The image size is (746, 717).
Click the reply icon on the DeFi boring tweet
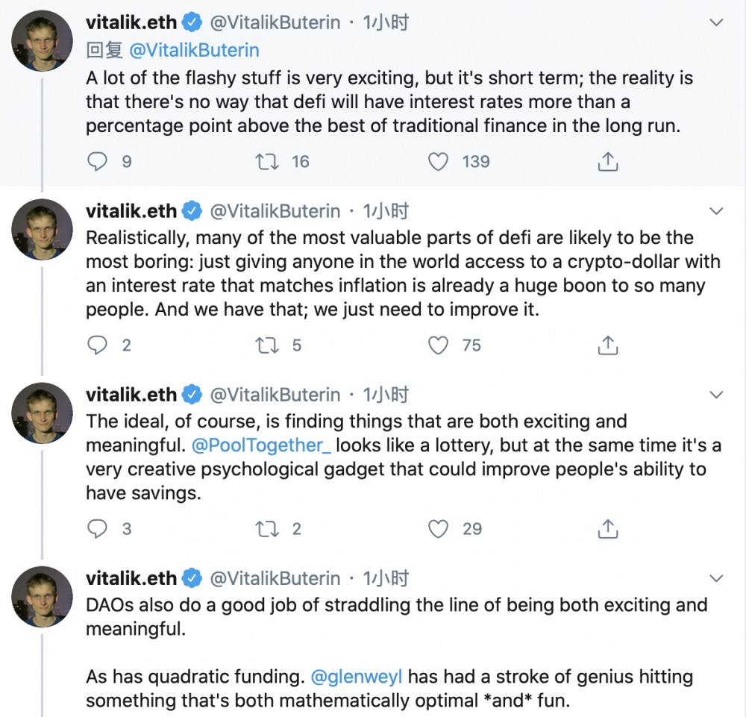[x=98, y=345]
